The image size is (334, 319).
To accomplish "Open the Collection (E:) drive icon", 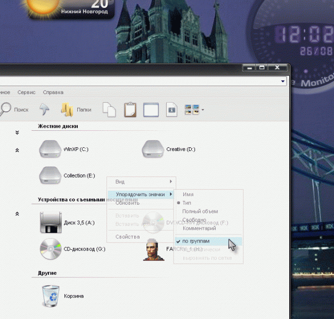I will (x=50, y=175).
